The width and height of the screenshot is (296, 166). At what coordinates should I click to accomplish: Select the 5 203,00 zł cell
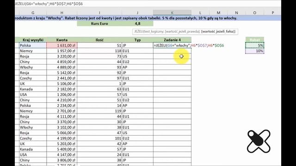(x=62, y=143)
